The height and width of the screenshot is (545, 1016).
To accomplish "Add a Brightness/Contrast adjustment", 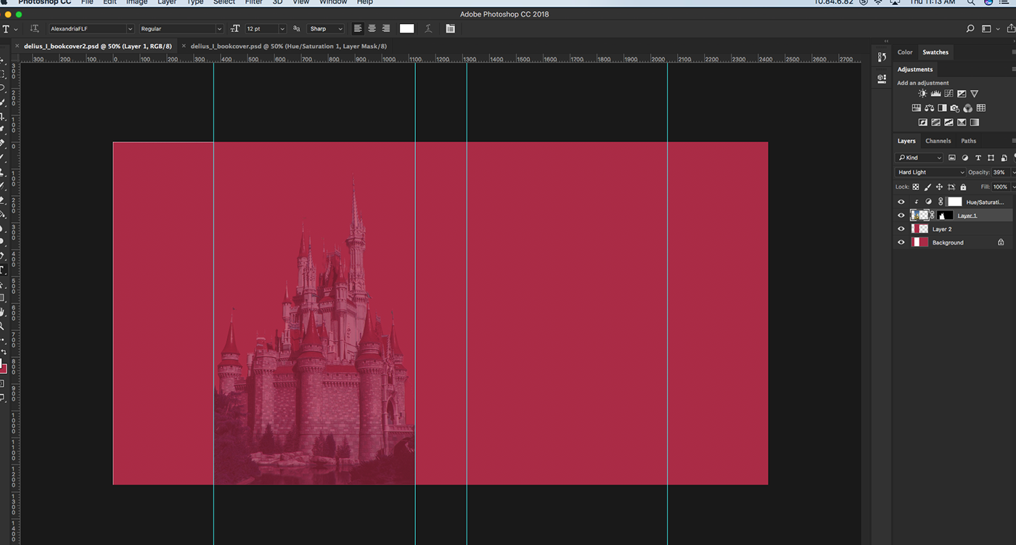I will [x=922, y=94].
